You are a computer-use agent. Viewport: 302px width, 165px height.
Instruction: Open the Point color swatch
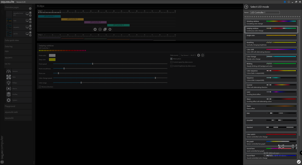tap(52, 55)
